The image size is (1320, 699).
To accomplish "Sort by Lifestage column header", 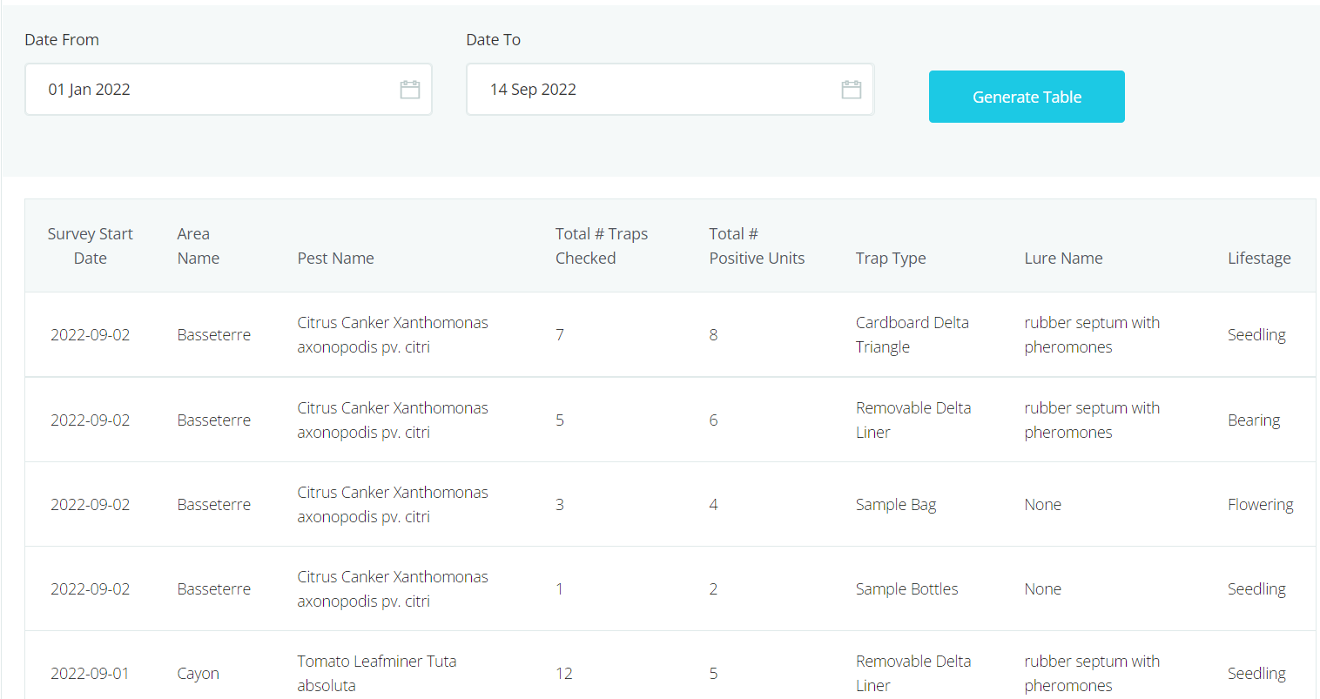I will tap(1258, 259).
